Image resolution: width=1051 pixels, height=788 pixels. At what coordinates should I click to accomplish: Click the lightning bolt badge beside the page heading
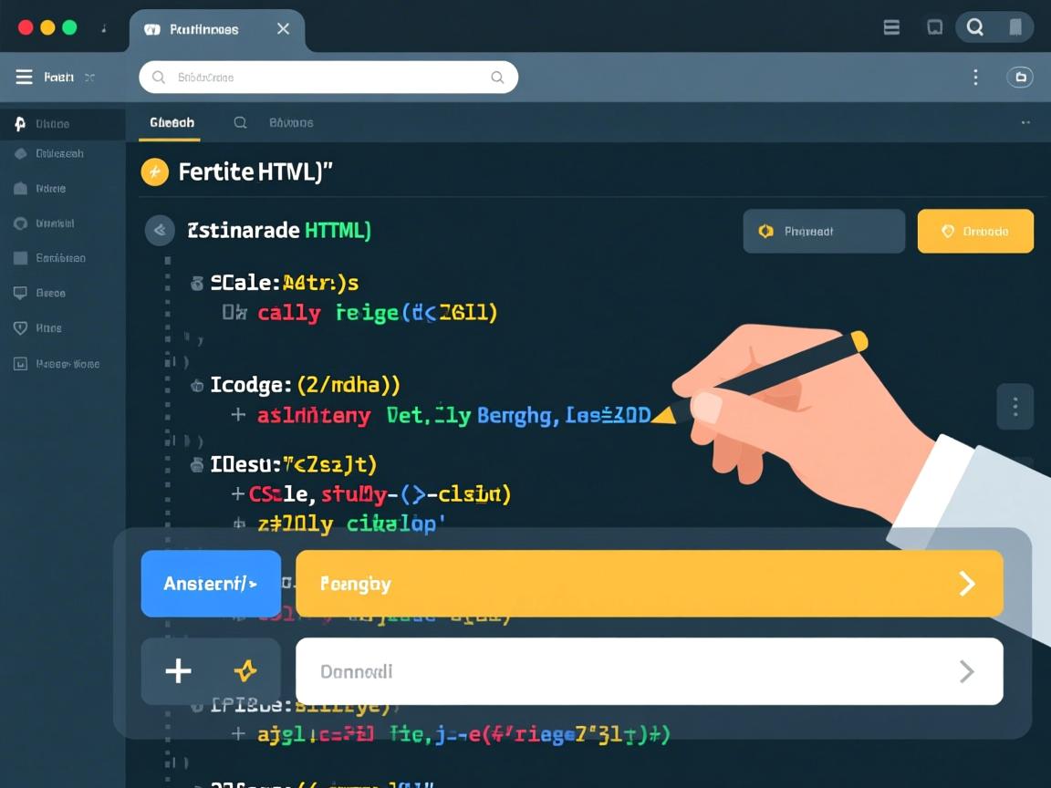153,171
